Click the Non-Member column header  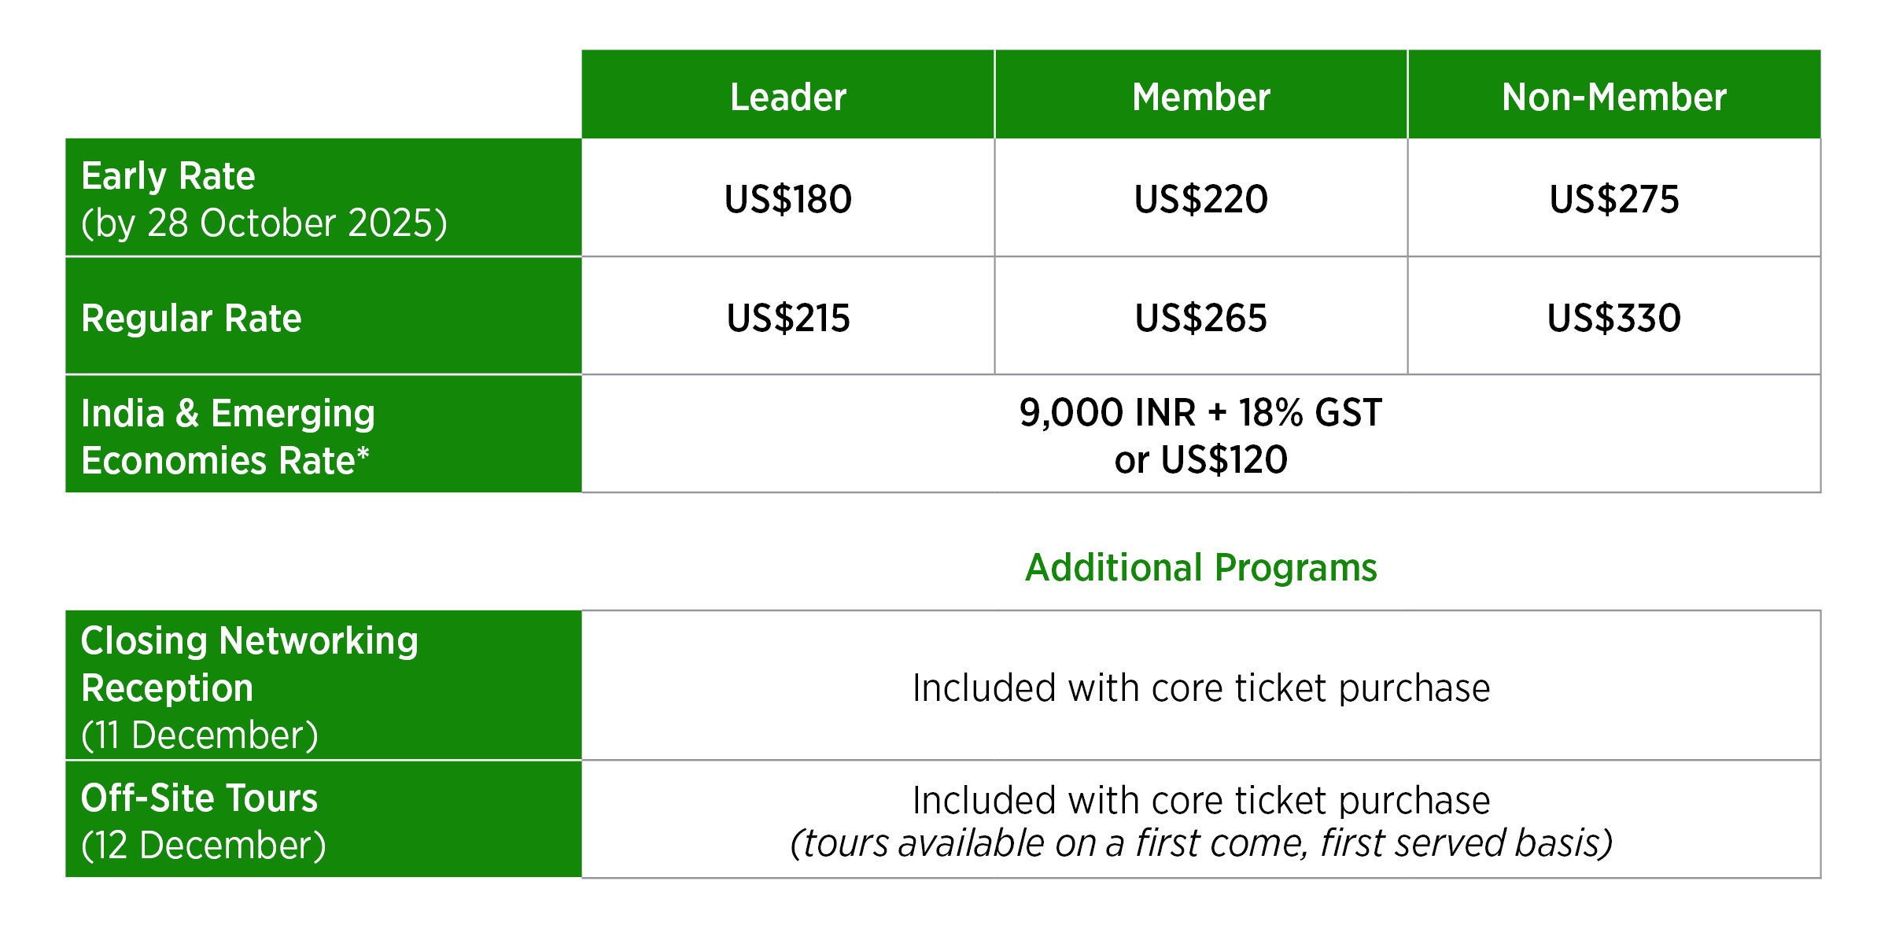1613,98
